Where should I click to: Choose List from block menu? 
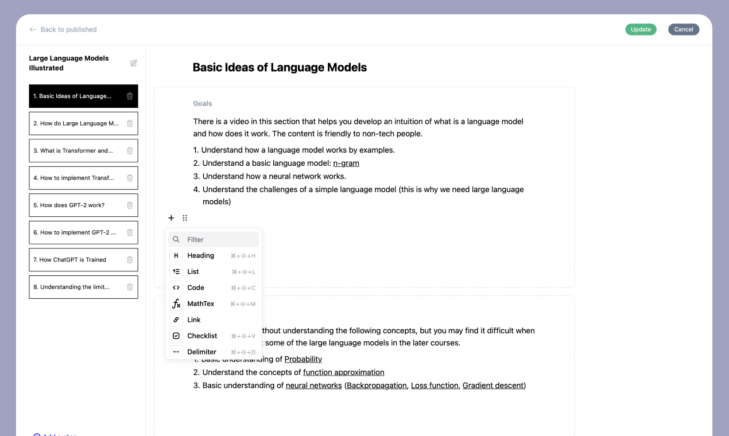click(x=214, y=271)
